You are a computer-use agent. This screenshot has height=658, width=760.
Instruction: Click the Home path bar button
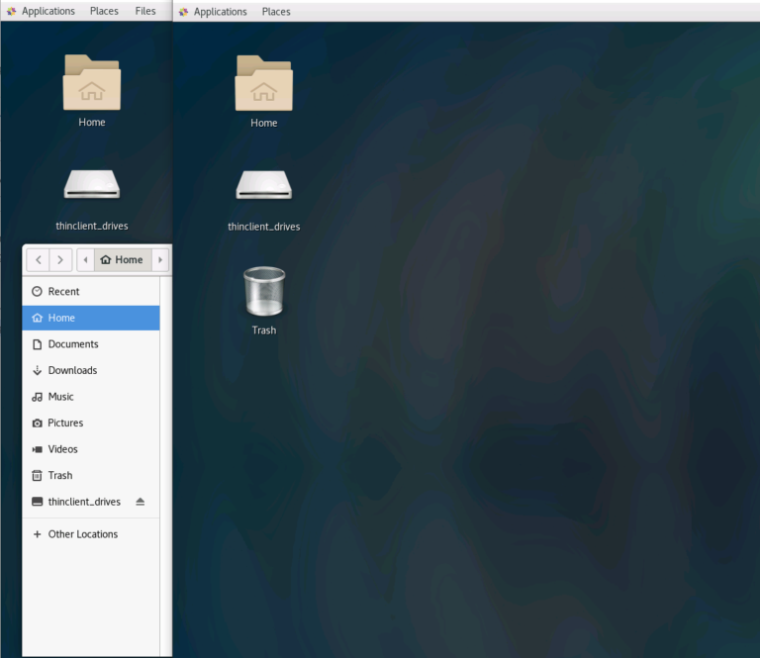click(x=122, y=260)
